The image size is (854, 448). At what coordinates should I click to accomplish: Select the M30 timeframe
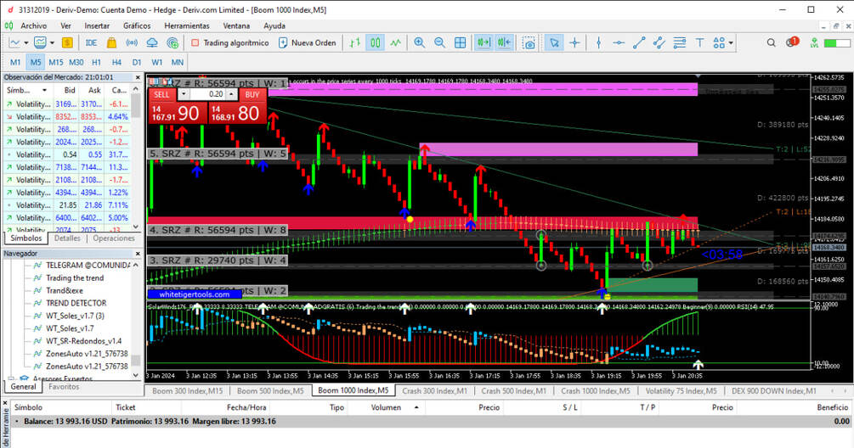pyautogui.click(x=76, y=62)
